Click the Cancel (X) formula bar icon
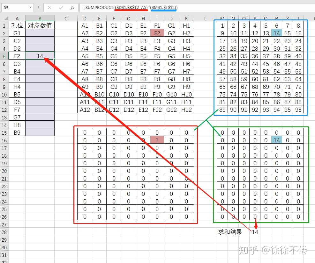The image size is (315, 263). 49,8
